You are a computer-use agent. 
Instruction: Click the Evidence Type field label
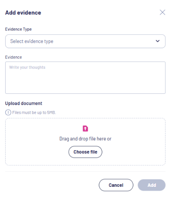pyautogui.click(x=18, y=29)
